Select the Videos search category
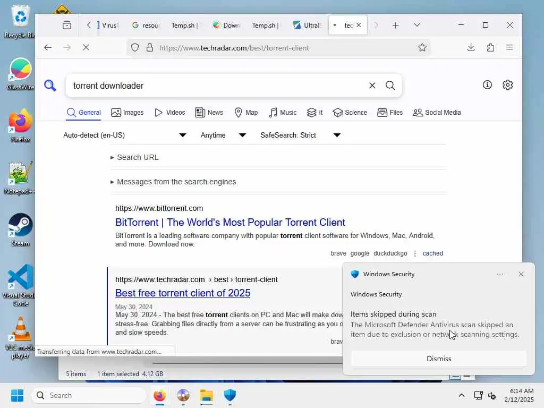 point(169,113)
